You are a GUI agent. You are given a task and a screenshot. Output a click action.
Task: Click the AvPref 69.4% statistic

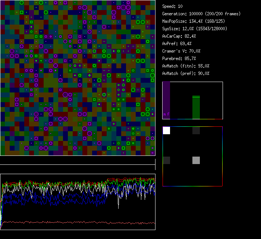point(177,44)
